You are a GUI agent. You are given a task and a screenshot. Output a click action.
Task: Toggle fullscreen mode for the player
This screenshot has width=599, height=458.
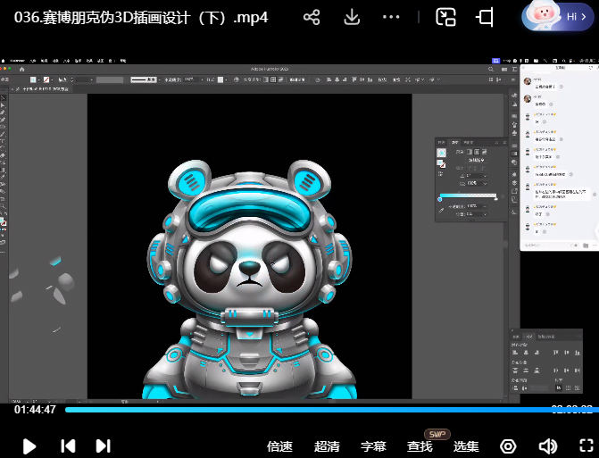coord(586,446)
